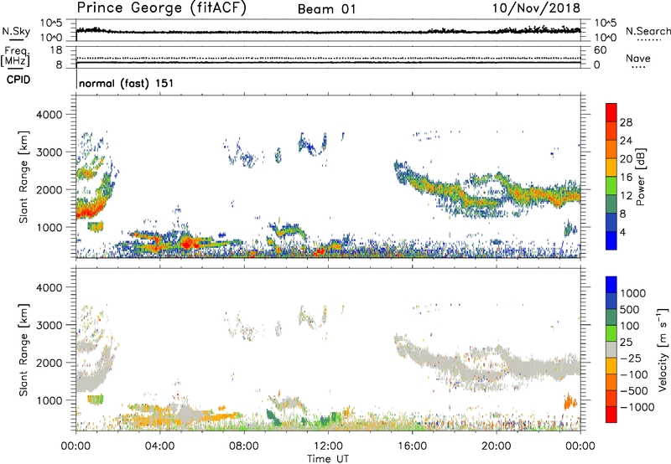The image size is (671, 464).
Task: Click the "Power [dB]" colorbar title
Action: pos(640,177)
